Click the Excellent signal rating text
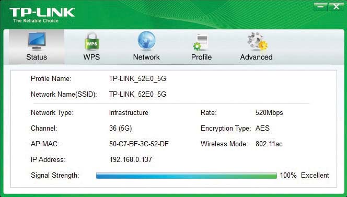The height and width of the screenshot is (197, 347). [x=315, y=175]
